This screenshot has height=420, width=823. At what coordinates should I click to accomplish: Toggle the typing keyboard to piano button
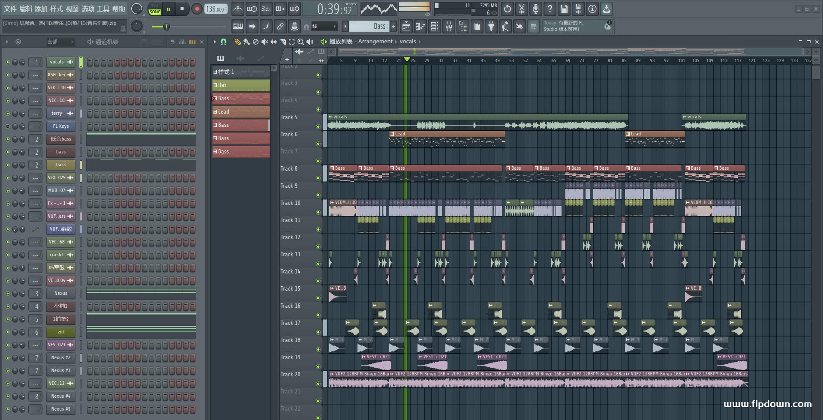click(238, 27)
